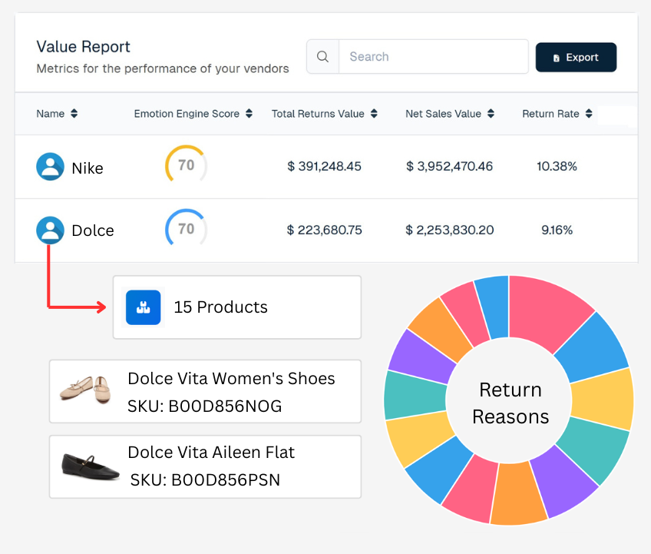The height and width of the screenshot is (554, 651).
Task: Click Dolce's blue score gauge 70
Action: [186, 228]
